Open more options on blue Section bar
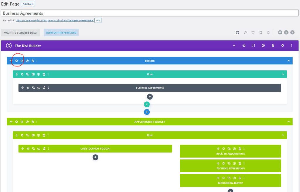This screenshot has width=300, height=192. click(x=37, y=61)
